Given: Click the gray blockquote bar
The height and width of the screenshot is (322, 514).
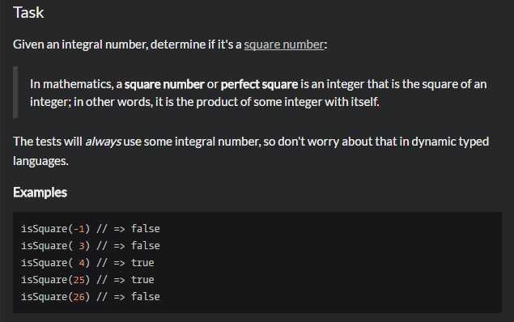Looking at the screenshot, I should click(x=15, y=92).
